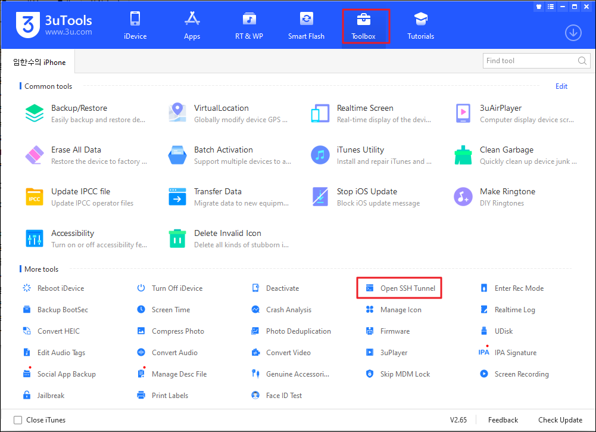
Task: Open the skin shirt icon in title bar
Action: pyautogui.click(x=539, y=7)
